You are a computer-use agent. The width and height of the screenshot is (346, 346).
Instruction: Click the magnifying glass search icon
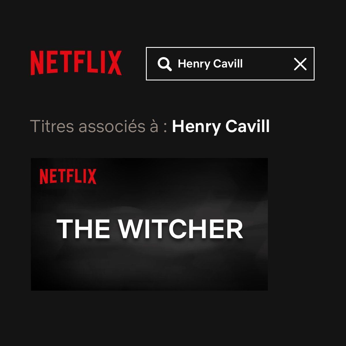tap(165, 64)
